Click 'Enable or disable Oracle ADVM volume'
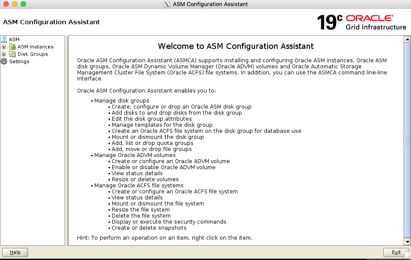Image resolution: width=411 pixels, height=260 pixels. pyautogui.click(x=164, y=167)
